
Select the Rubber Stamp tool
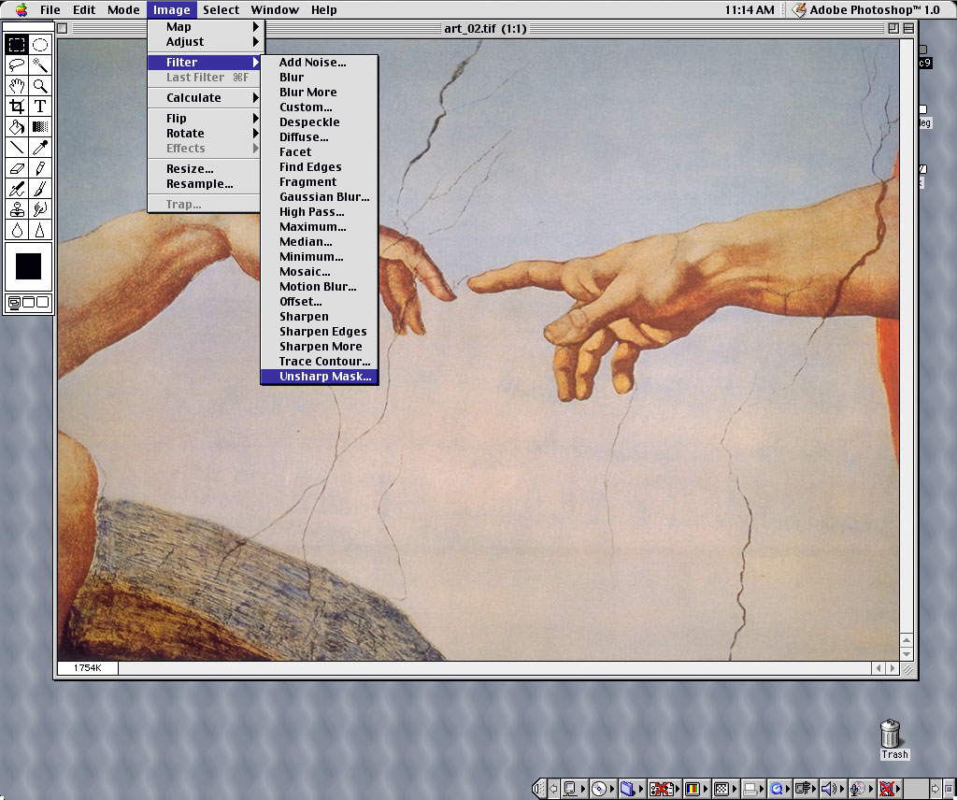click(x=17, y=210)
